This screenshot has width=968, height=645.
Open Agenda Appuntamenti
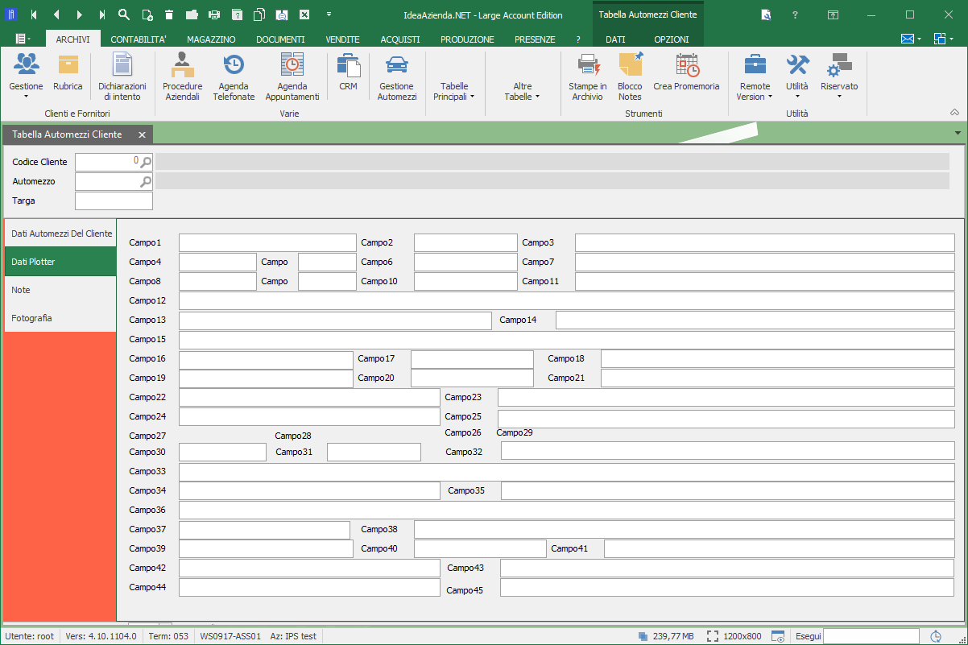click(292, 77)
